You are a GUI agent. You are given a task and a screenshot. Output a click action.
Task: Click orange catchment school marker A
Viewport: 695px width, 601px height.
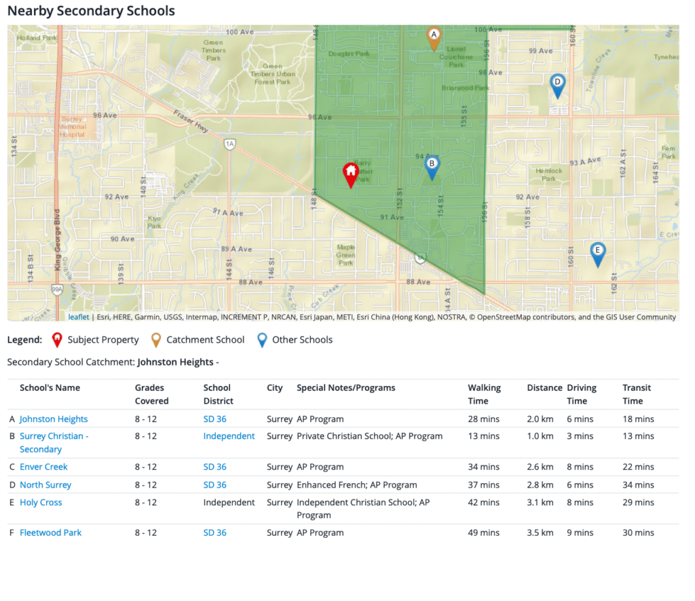click(x=434, y=39)
